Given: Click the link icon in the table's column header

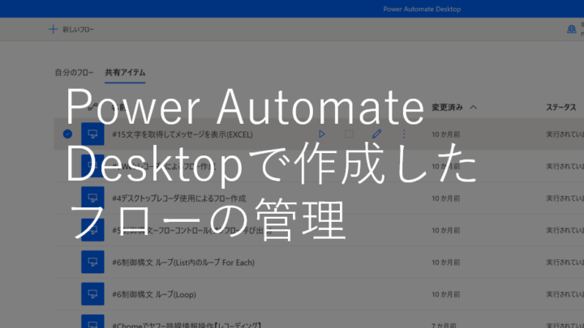Looking at the screenshot, I should pos(92,108).
